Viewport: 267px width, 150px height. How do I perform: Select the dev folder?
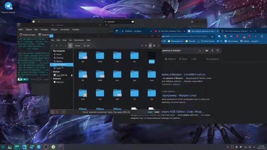[117, 57]
